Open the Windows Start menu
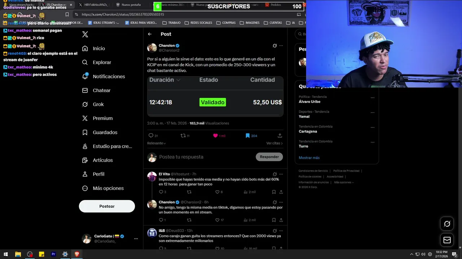This screenshot has height=259, width=462. [6, 254]
